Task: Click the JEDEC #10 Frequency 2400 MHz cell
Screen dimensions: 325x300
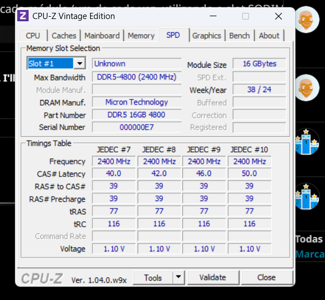Action: click(249, 161)
